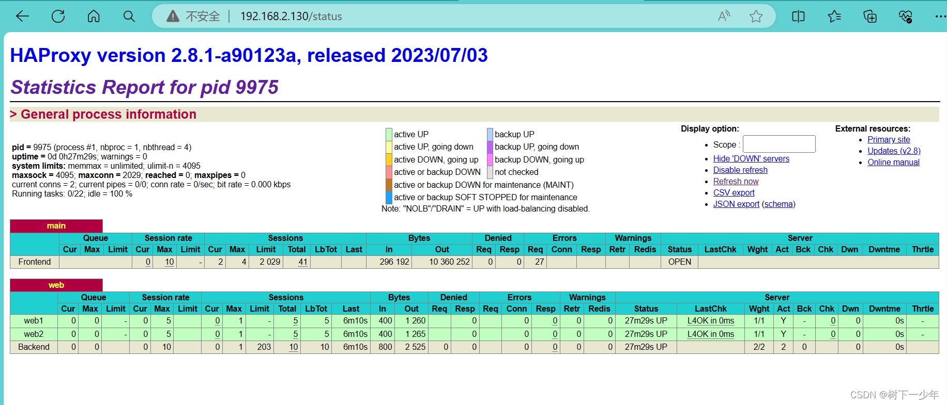Viewport: 947px width, 405px height.
Task: Click the L4OK in 0ms check for web2
Action: 710,334
